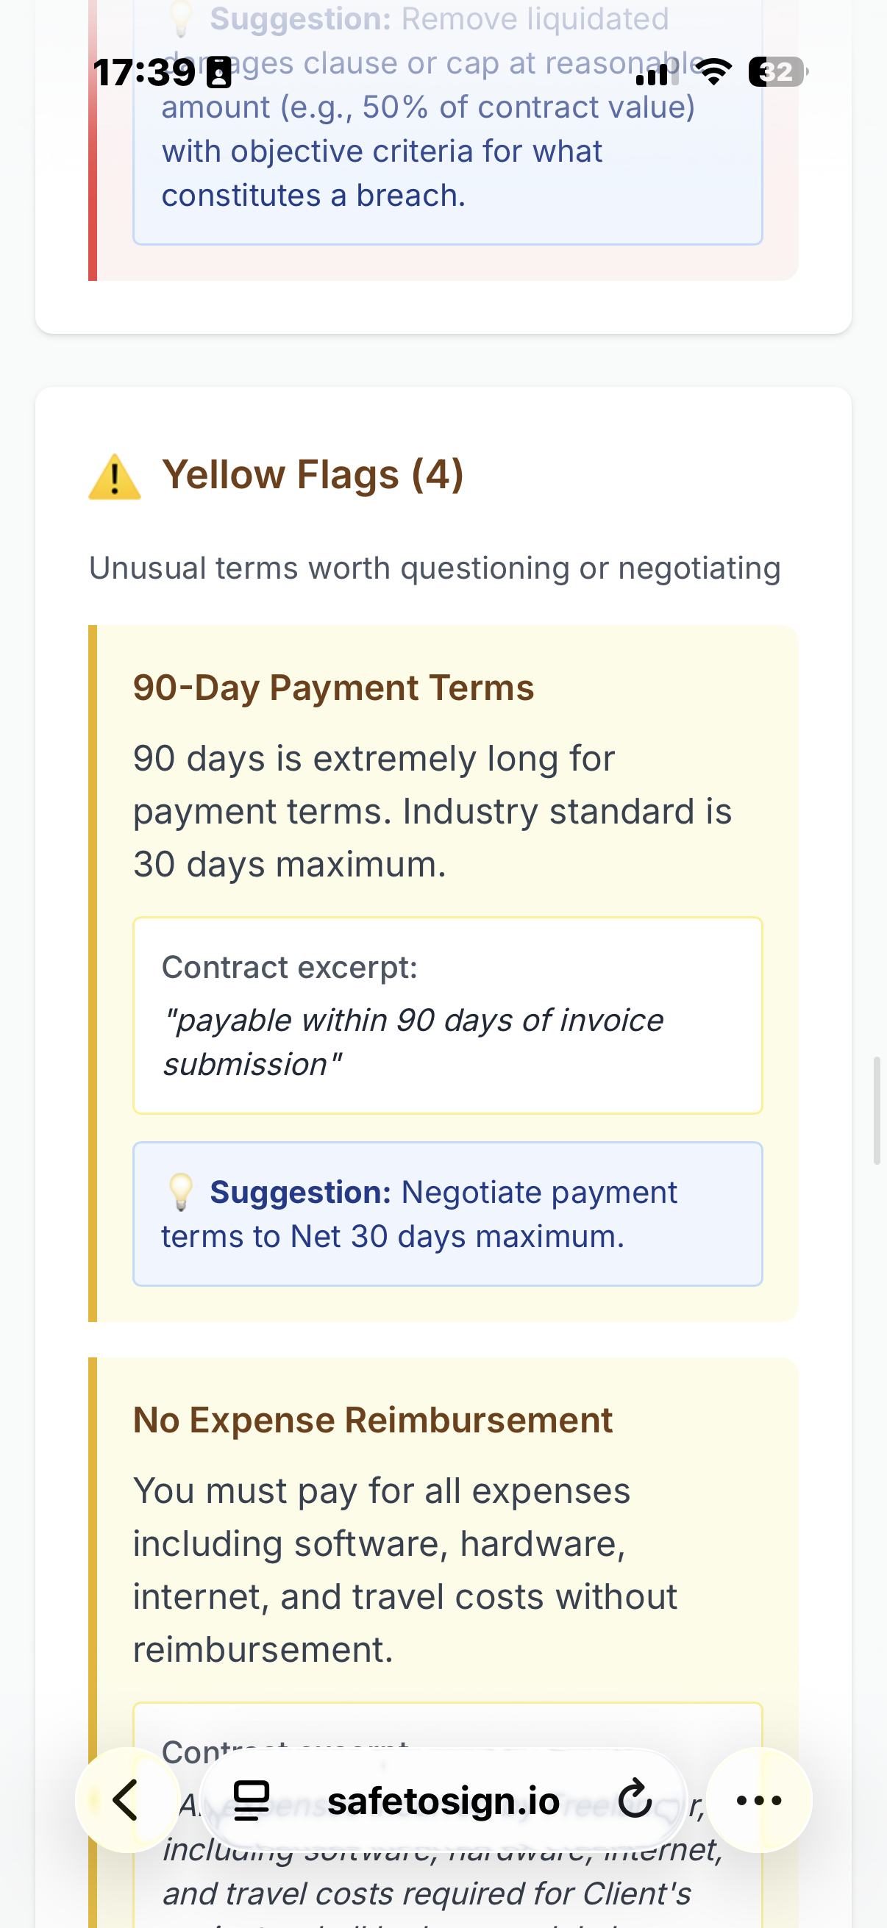Tap the profile badge icon next to the clock
The width and height of the screenshot is (887, 1928).
[x=218, y=73]
